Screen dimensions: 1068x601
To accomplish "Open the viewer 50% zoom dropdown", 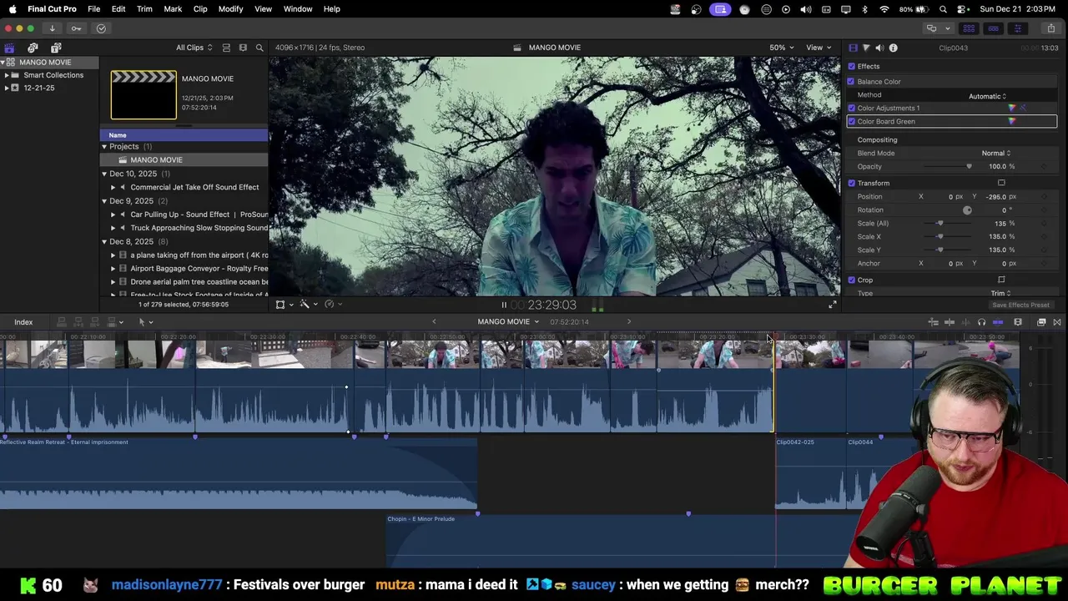I will [x=782, y=48].
